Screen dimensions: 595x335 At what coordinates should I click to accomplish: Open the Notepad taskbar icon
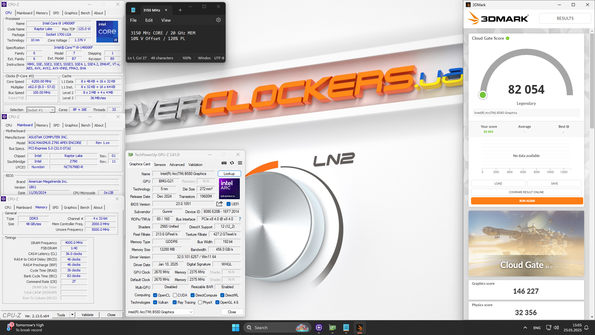(346, 328)
